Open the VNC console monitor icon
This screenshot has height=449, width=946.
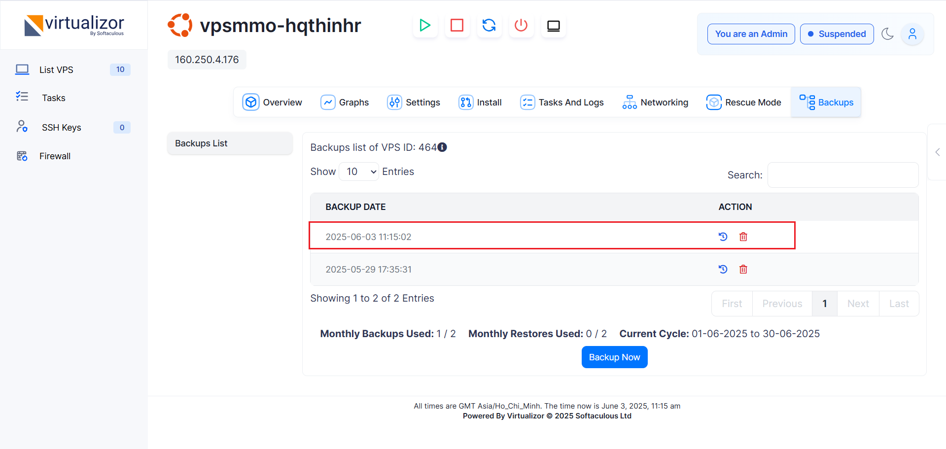tap(554, 26)
